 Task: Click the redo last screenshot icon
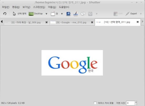coord(5,14)
